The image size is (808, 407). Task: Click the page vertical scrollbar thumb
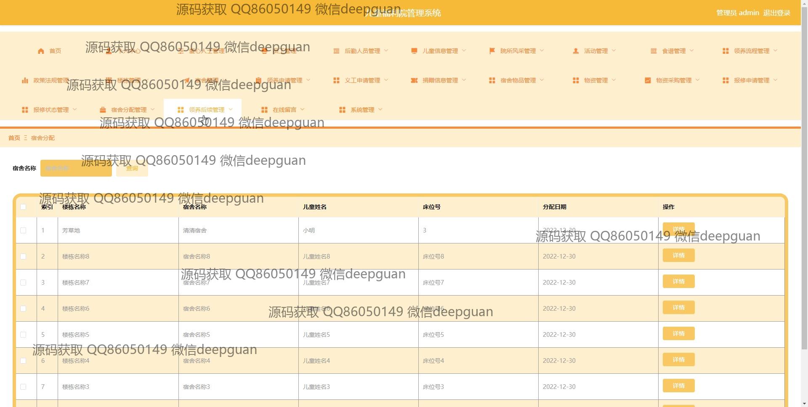click(804, 189)
